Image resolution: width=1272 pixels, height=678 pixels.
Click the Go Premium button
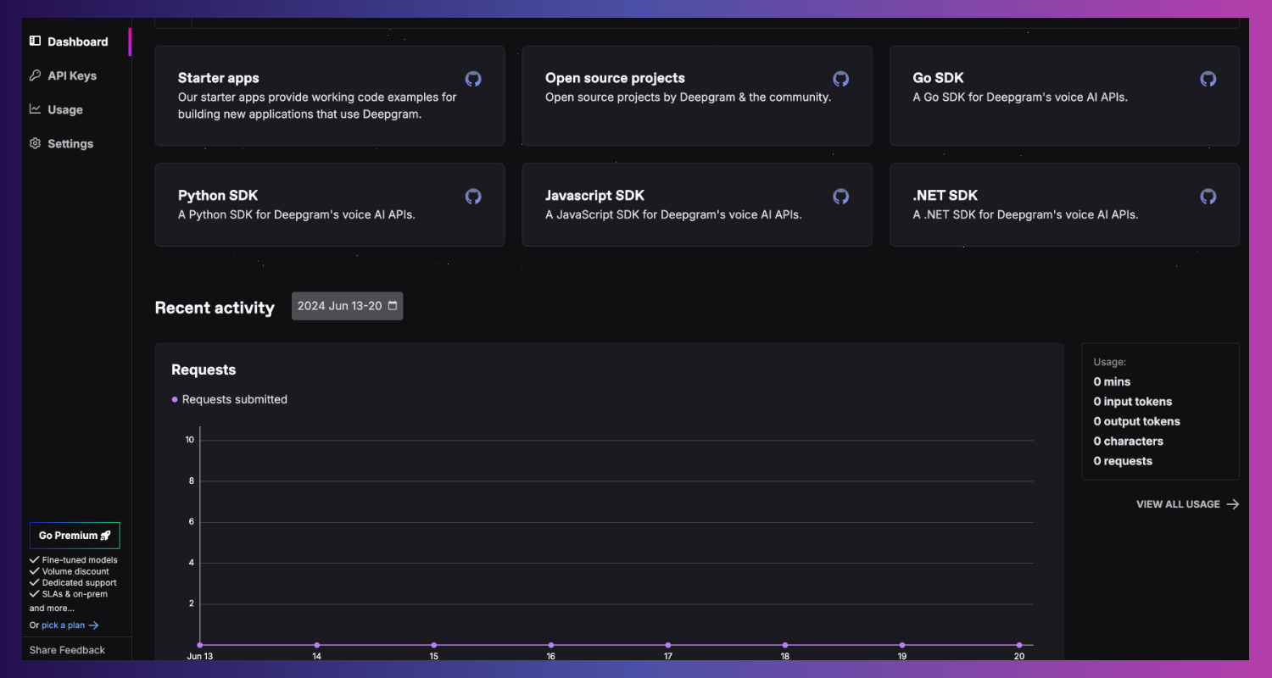(x=74, y=535)
